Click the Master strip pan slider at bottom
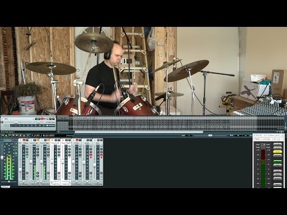The height and width of the screenshot is (215, 287). [9, 182]
